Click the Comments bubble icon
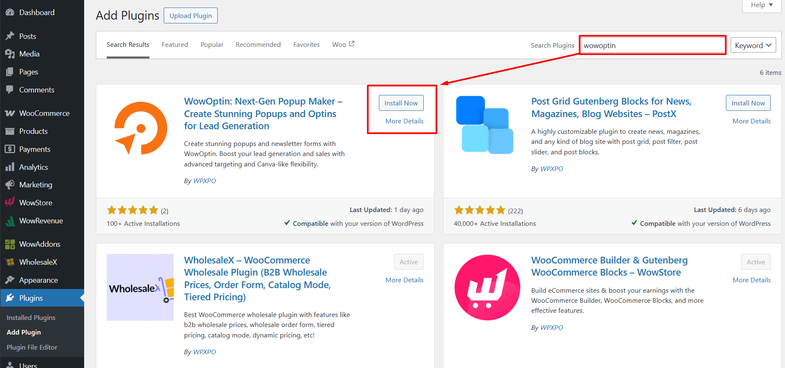Viewport: 785px width, 368px height. (x=10, y=90)
